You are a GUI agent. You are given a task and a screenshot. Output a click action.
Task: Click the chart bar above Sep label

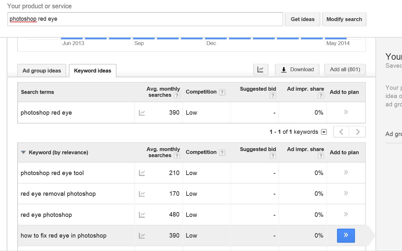pos(144,38)
